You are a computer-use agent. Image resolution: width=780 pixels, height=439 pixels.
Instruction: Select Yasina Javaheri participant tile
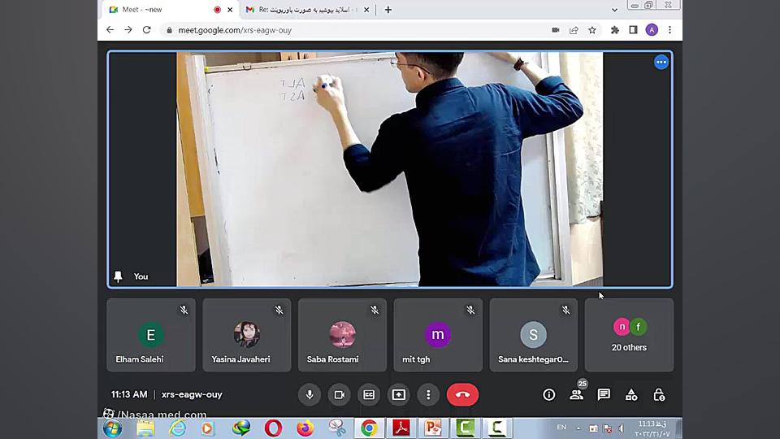(x=247, y=335)
